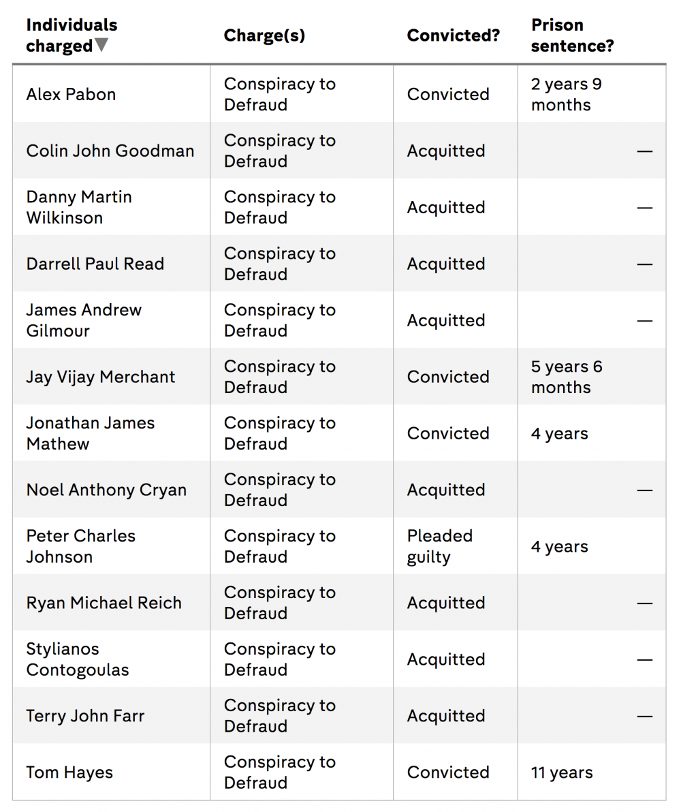Click the sort arrow beside Individuals charged
Screen dimensions: 681x812
coord(101,46)
